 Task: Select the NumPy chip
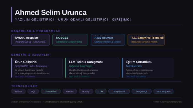click(86, 91)
